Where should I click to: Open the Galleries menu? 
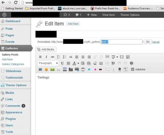pyautogui.click(x=15, y=48)
